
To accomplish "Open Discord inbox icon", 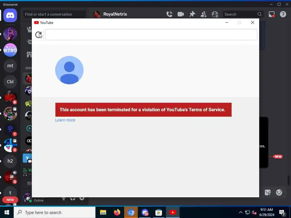I will coord(271,14).
